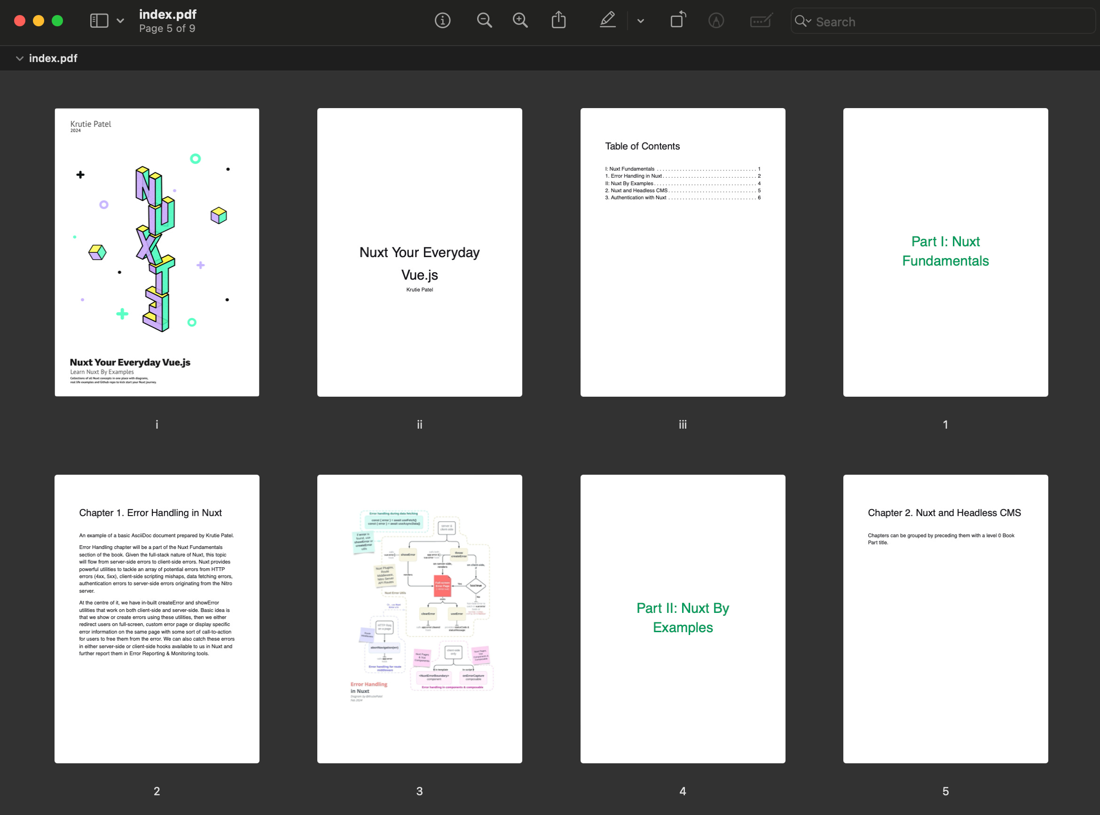Select Chapter 2 Nuxt and Headless CMS page
Image resolution: width=1100 pixels, height=815 pixels.
(x=945, y=619)
